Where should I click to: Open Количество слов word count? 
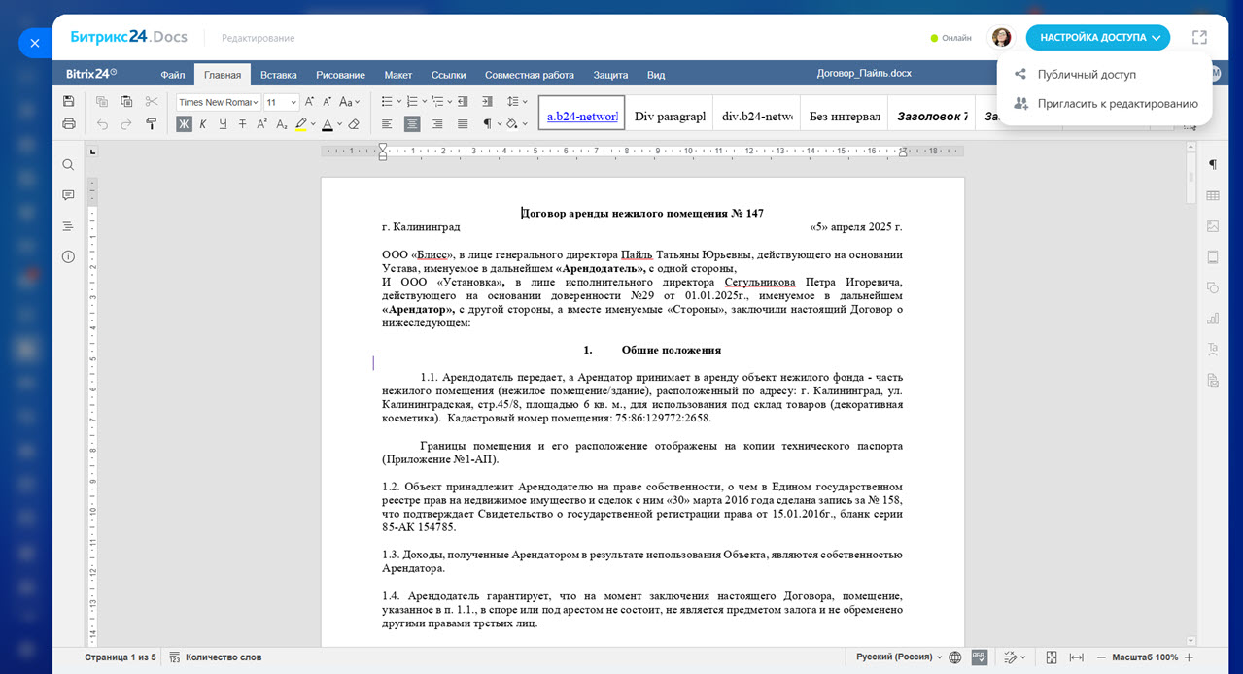[x=216, y=657]
